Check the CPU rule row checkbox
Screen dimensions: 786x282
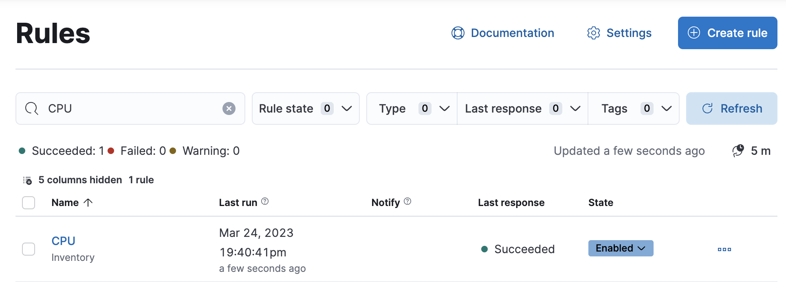pyautogui.click(x=29, y=249)
